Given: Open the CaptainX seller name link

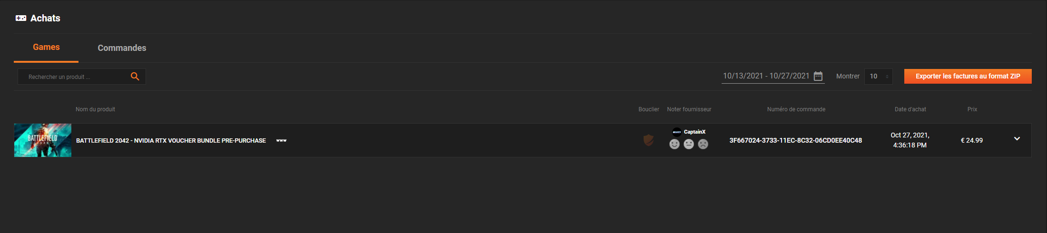Looking at the screenshot, I should pyautogui.click(x=695, y=132).
